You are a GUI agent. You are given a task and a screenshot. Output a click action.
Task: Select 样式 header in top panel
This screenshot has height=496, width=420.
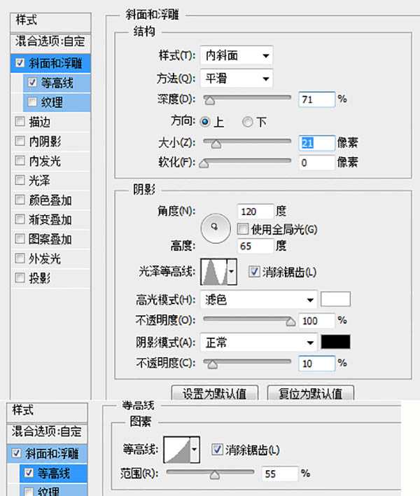point(50,22)
